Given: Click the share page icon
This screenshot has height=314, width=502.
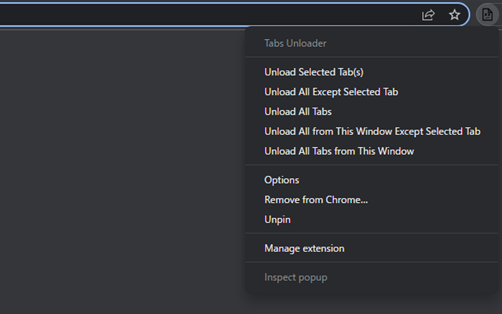Looking at the screenshot, I should 428,15.
